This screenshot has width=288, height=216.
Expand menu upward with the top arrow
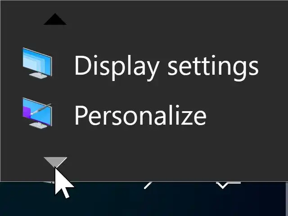(x=55, y=19)
